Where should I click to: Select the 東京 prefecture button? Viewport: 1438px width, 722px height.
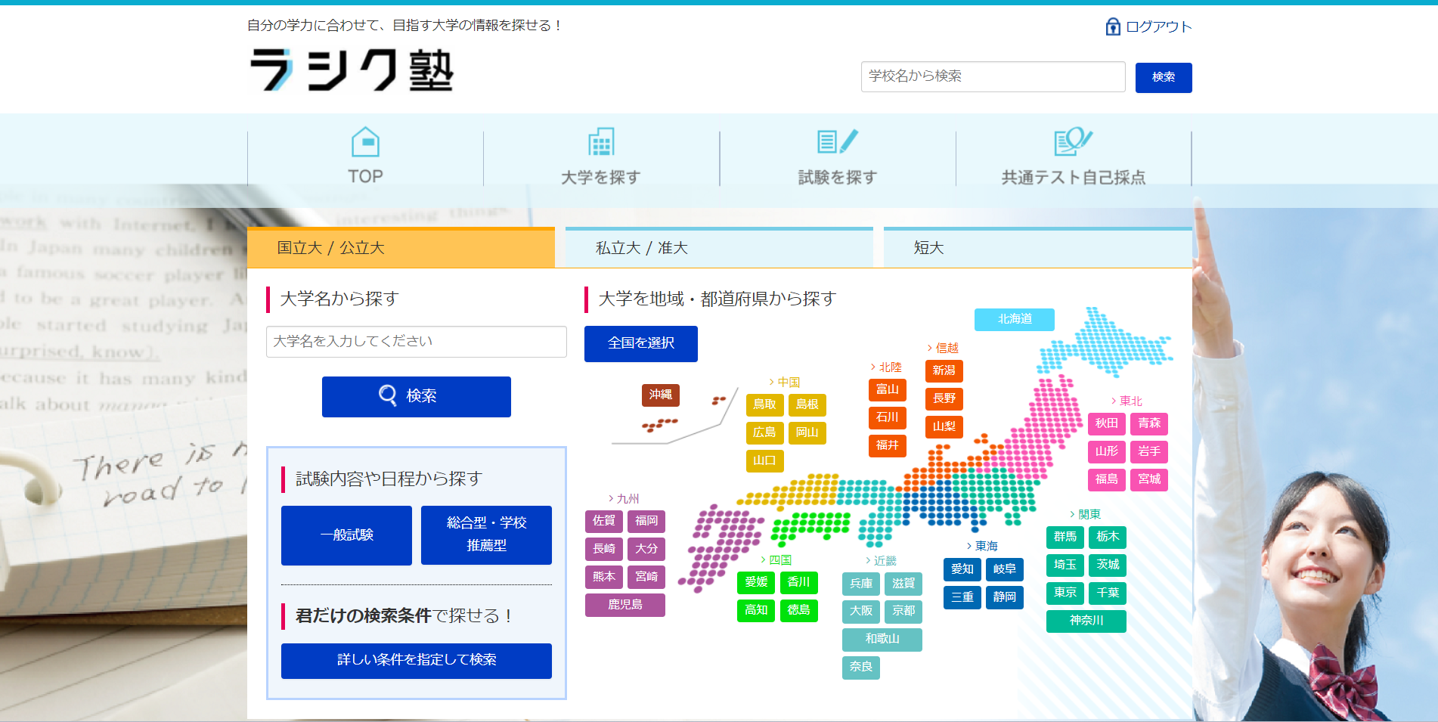coord(1065,593)
